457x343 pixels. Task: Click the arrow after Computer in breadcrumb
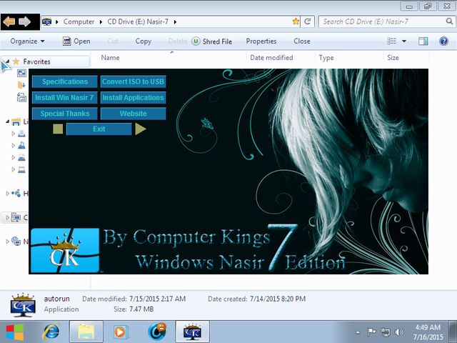pyautogui.click(x=101, y=22)
